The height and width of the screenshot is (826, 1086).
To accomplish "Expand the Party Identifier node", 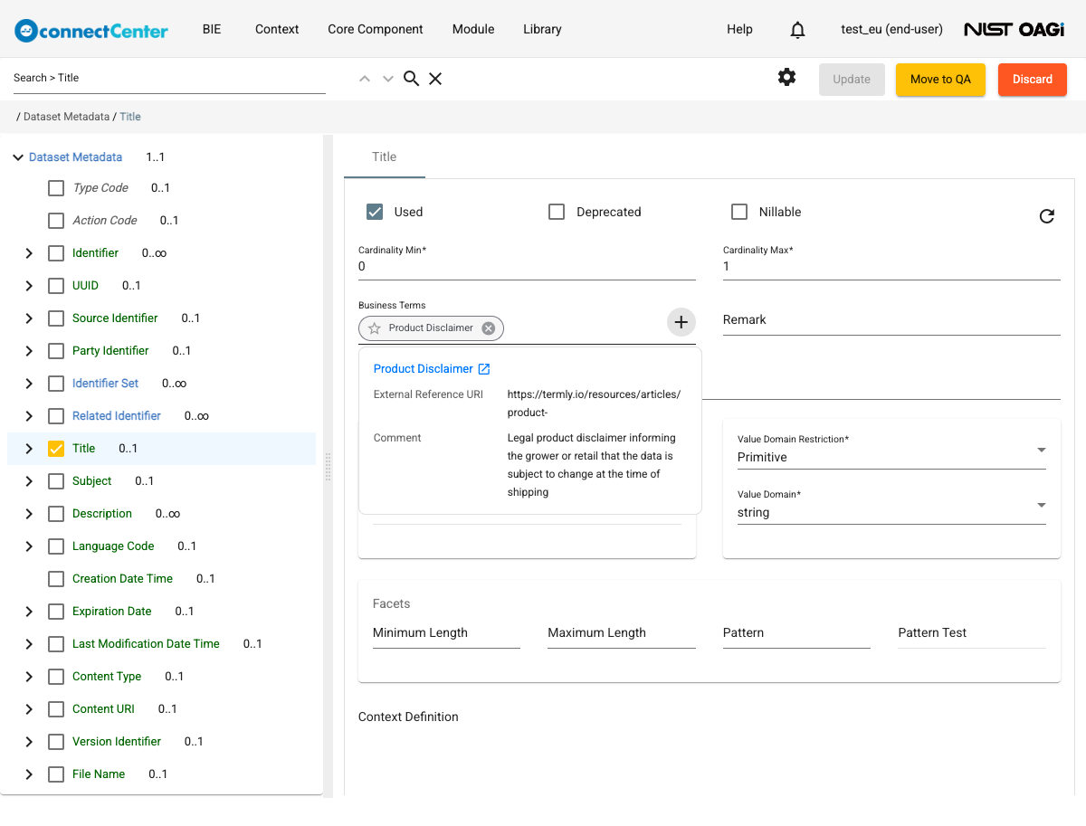I will (x=29, y=351).
